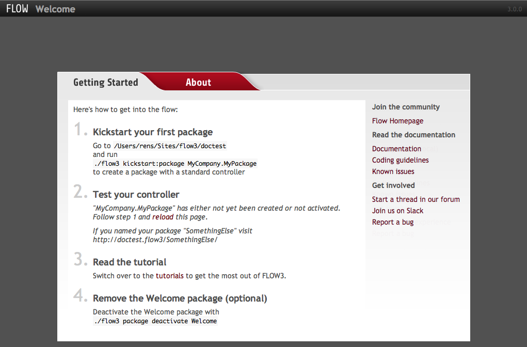Open the Getting Started tab
The image size is (527, 347).
point(105,82)
